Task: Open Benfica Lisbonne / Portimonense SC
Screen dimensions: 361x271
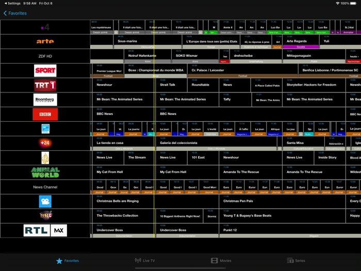Action: coord(330,71)
